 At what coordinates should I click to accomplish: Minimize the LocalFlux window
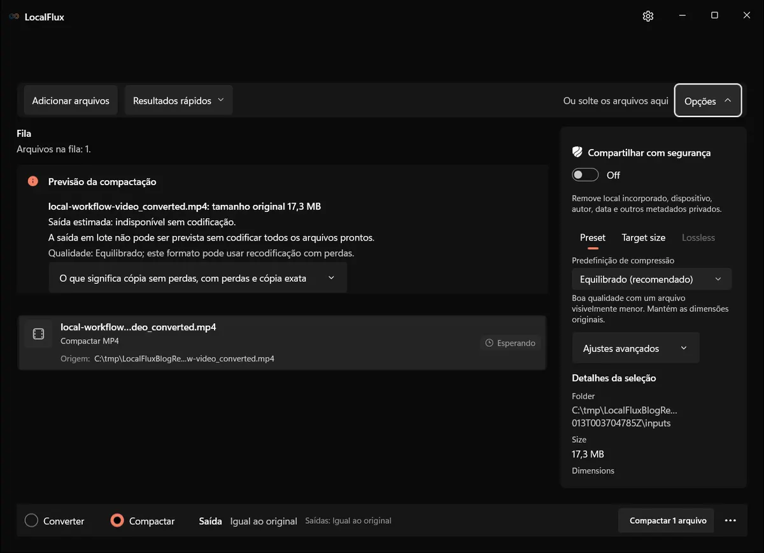click(682, 16)
